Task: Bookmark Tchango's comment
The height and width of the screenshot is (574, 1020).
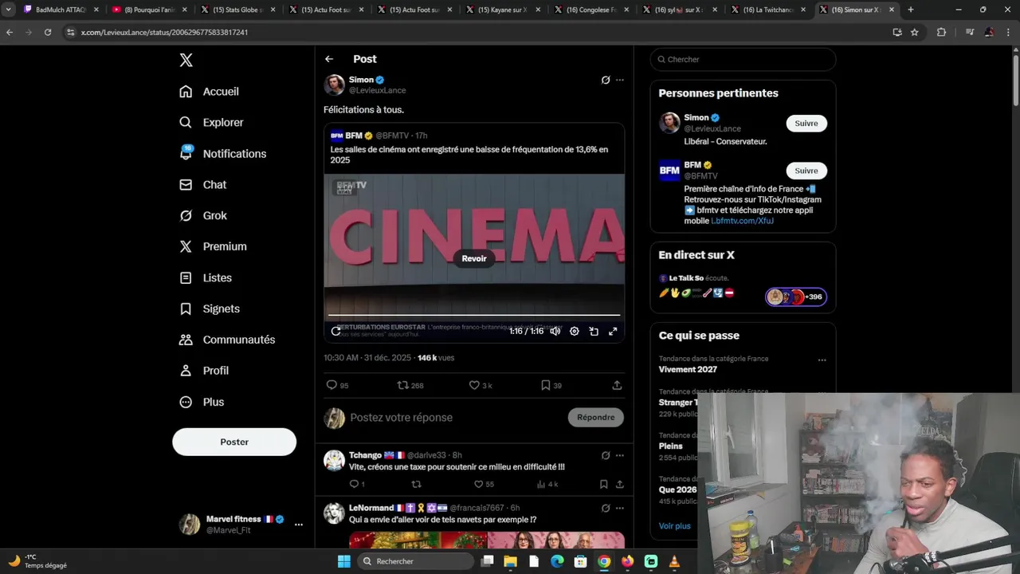Action: click(603, 485)
